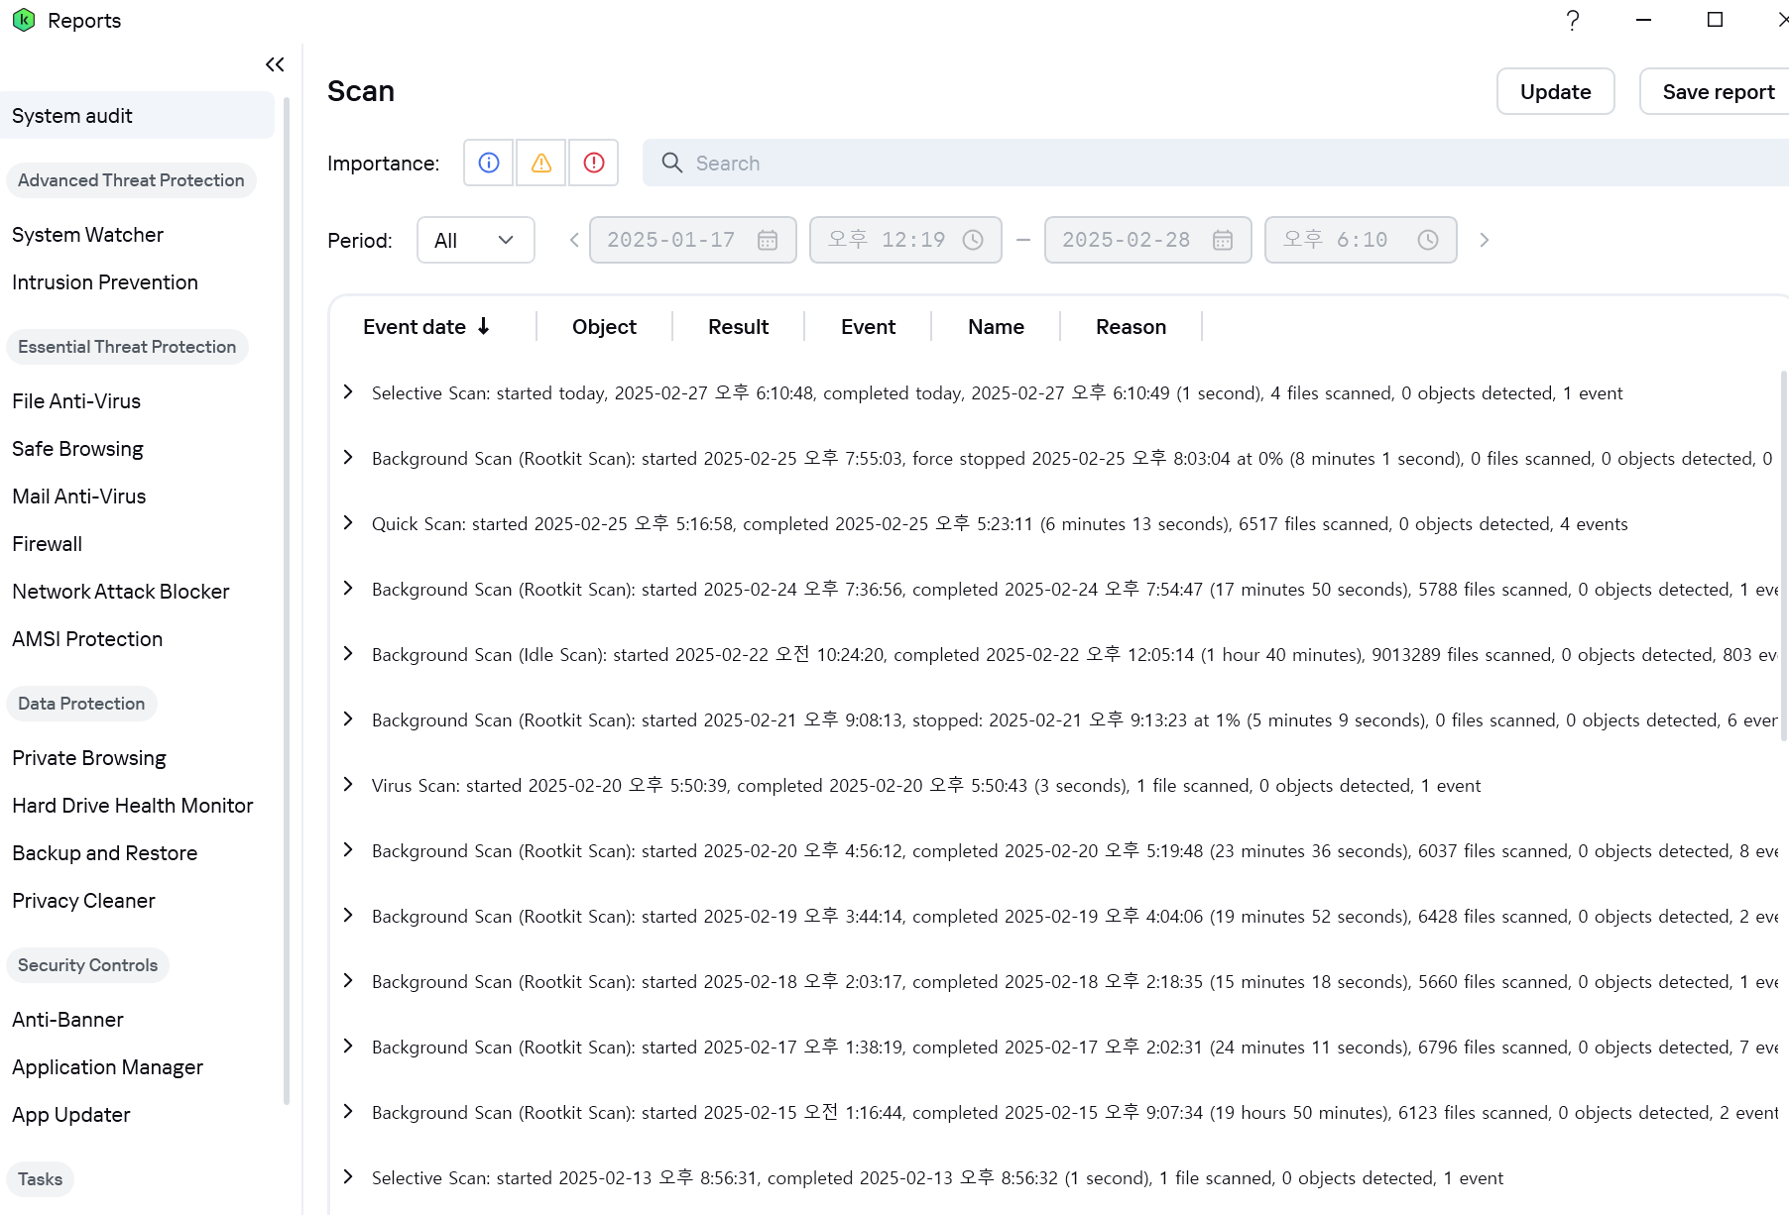This screenshot has width=1789, height=1215.
Task: Sort by the Object column header
Action: (x=604, y=327)
